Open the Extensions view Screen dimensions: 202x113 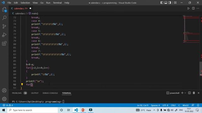(x=4, y=43)
